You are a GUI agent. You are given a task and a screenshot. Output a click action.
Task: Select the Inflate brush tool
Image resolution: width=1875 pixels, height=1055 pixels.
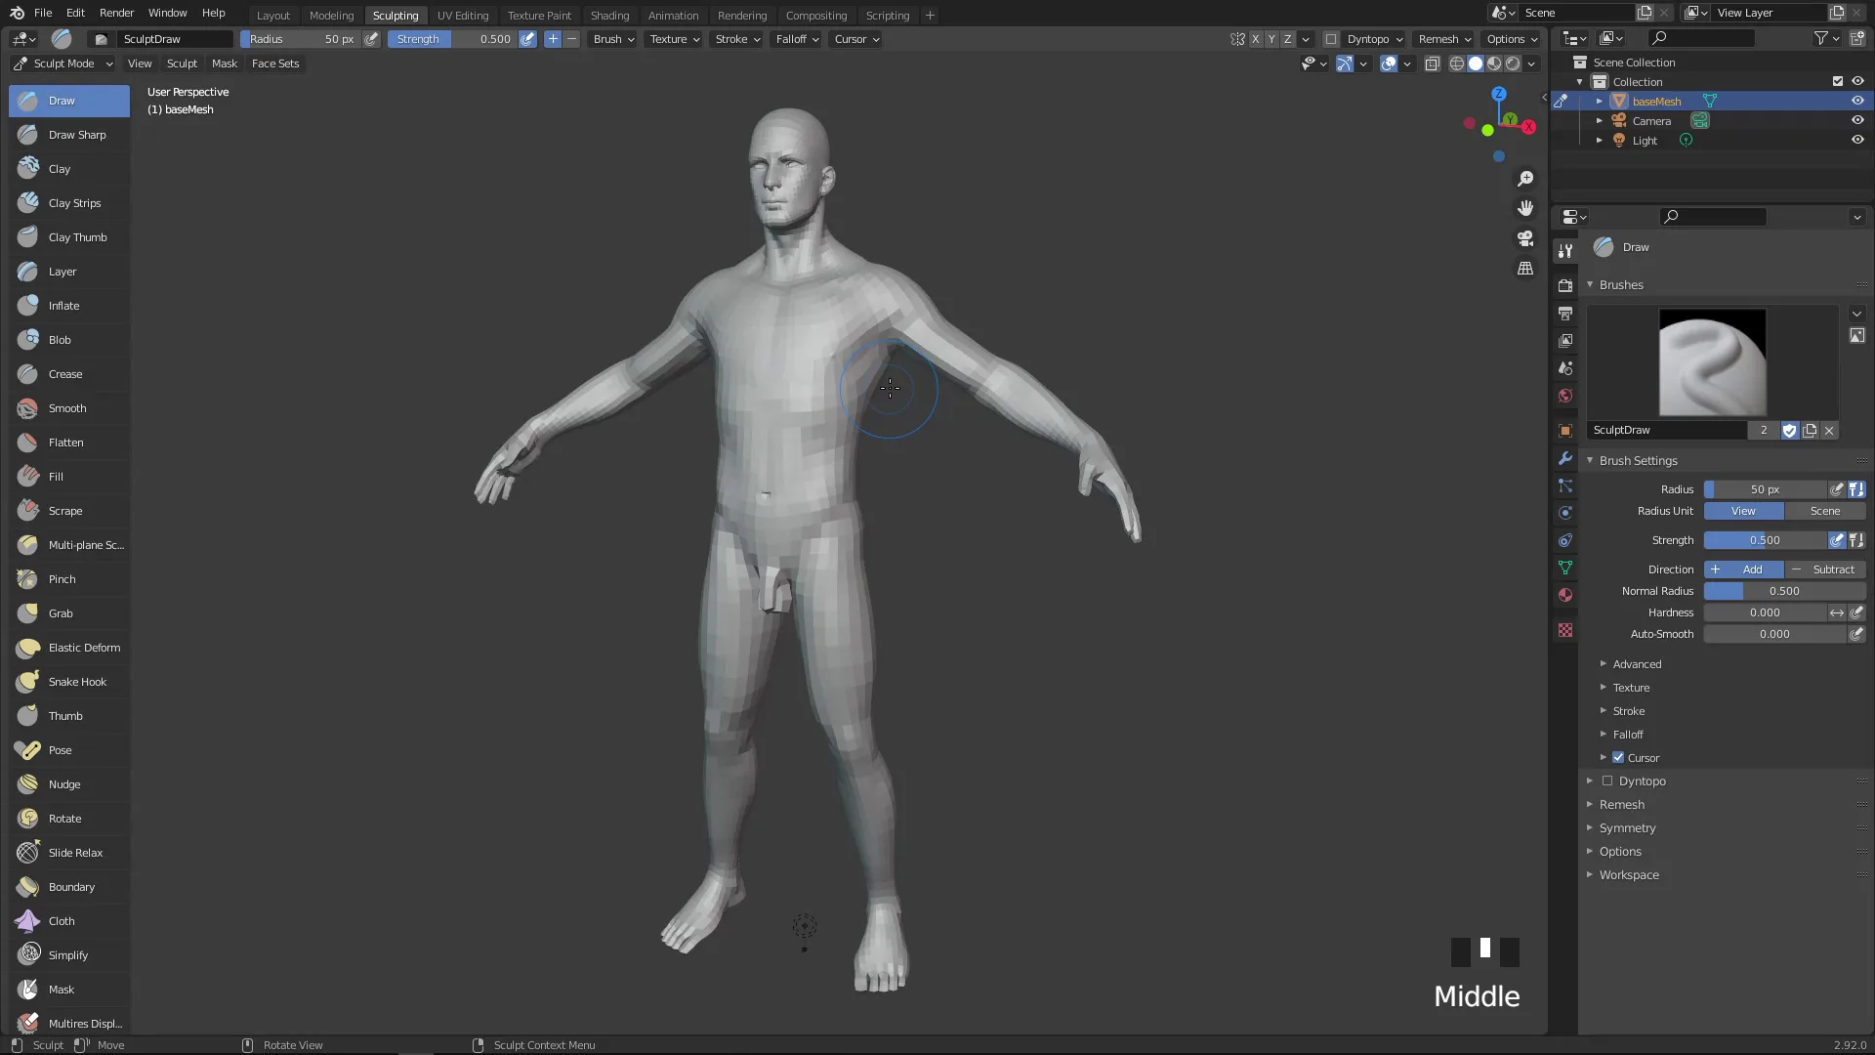[x=63, y=306]
